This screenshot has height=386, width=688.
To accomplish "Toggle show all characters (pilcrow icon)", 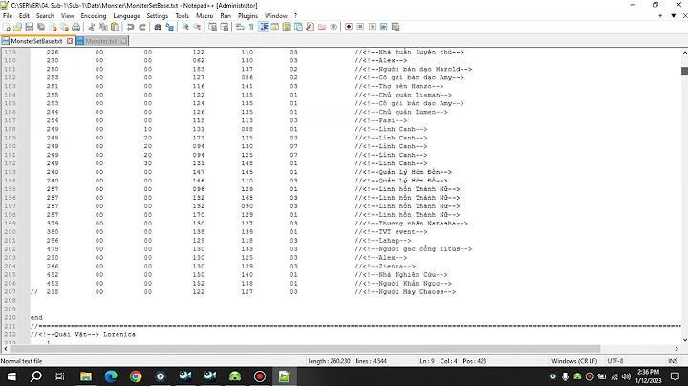I will (x=251, y=27).
